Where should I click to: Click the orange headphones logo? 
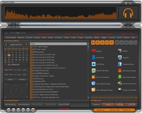pos(128,13)
